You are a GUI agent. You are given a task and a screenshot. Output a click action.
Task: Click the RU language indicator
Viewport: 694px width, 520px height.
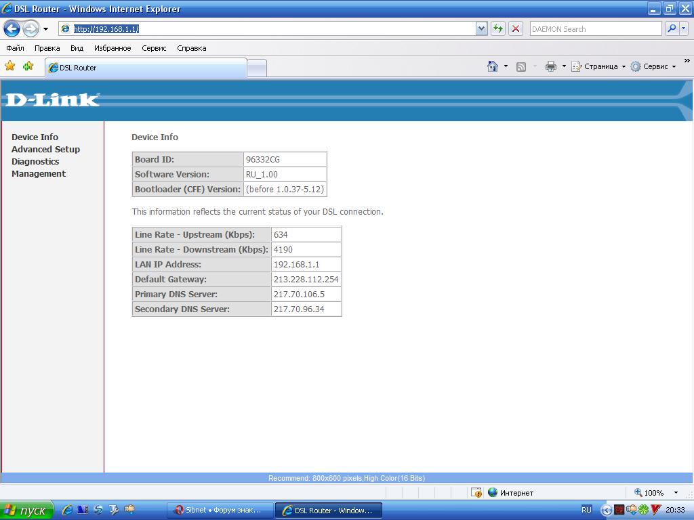pos(586,511)
